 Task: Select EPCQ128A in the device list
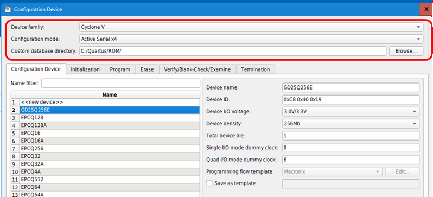coord(110,125)
